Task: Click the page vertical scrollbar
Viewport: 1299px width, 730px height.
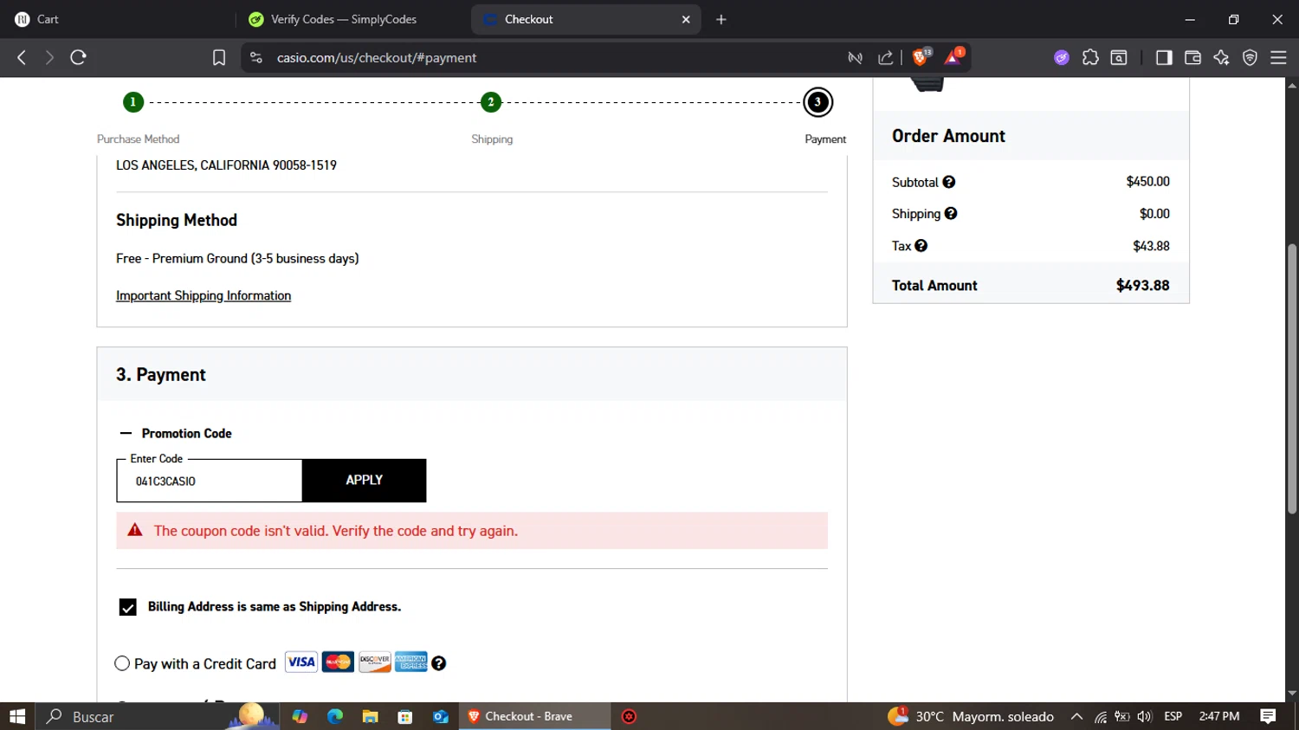Action: [x=1292, y=379]
